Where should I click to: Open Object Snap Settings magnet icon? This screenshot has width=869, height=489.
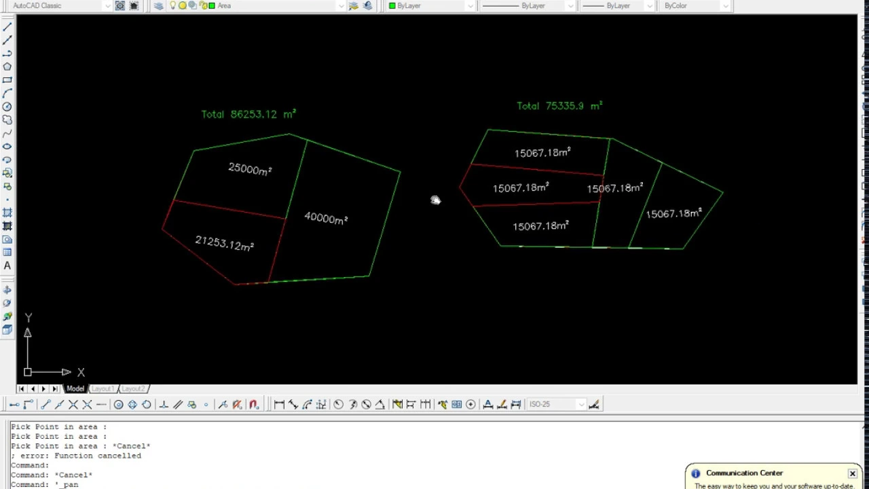pos(254,405)
